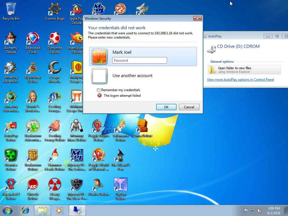The image size is (288, 216).
Task: Select Bookworm Deluxe shortcut
Action: [33, 160]
